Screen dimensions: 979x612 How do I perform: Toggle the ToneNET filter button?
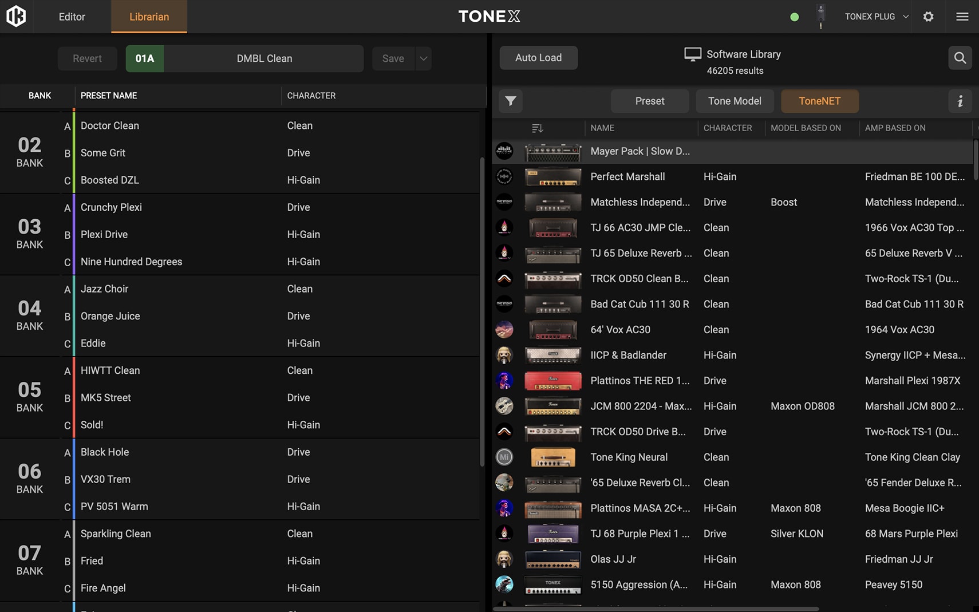819,101
